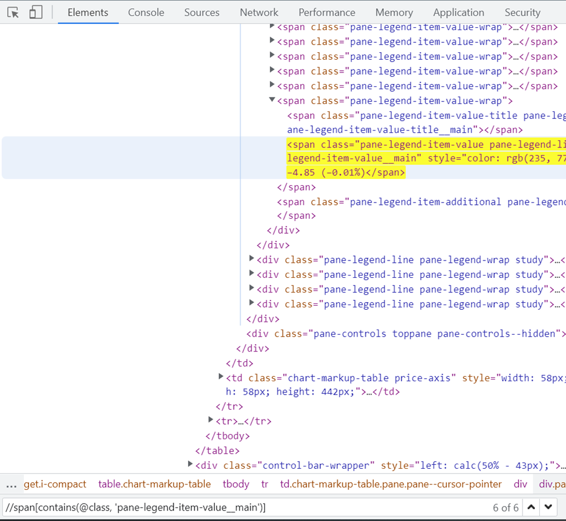Select the pane-controls toppane div line
The width and height of the screenshot is (566, 521).
pos(406,334)
